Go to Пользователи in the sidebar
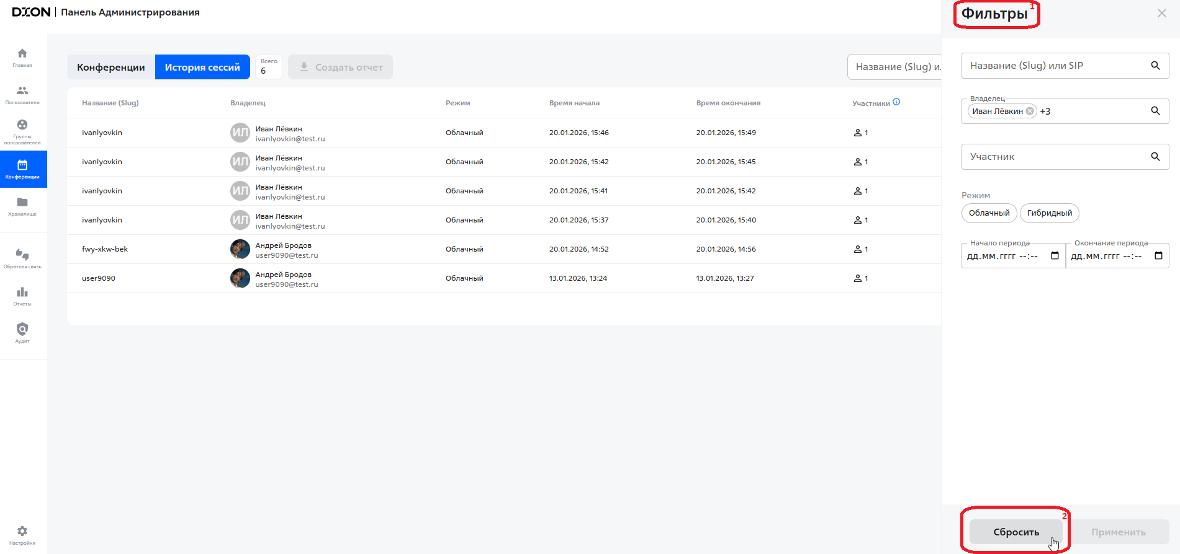 [x=22, y=94]
